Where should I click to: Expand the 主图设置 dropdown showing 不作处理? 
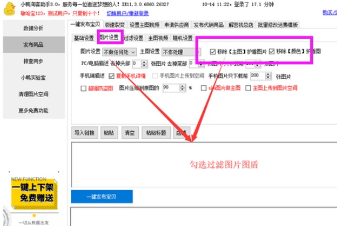[x=181, y=52]
